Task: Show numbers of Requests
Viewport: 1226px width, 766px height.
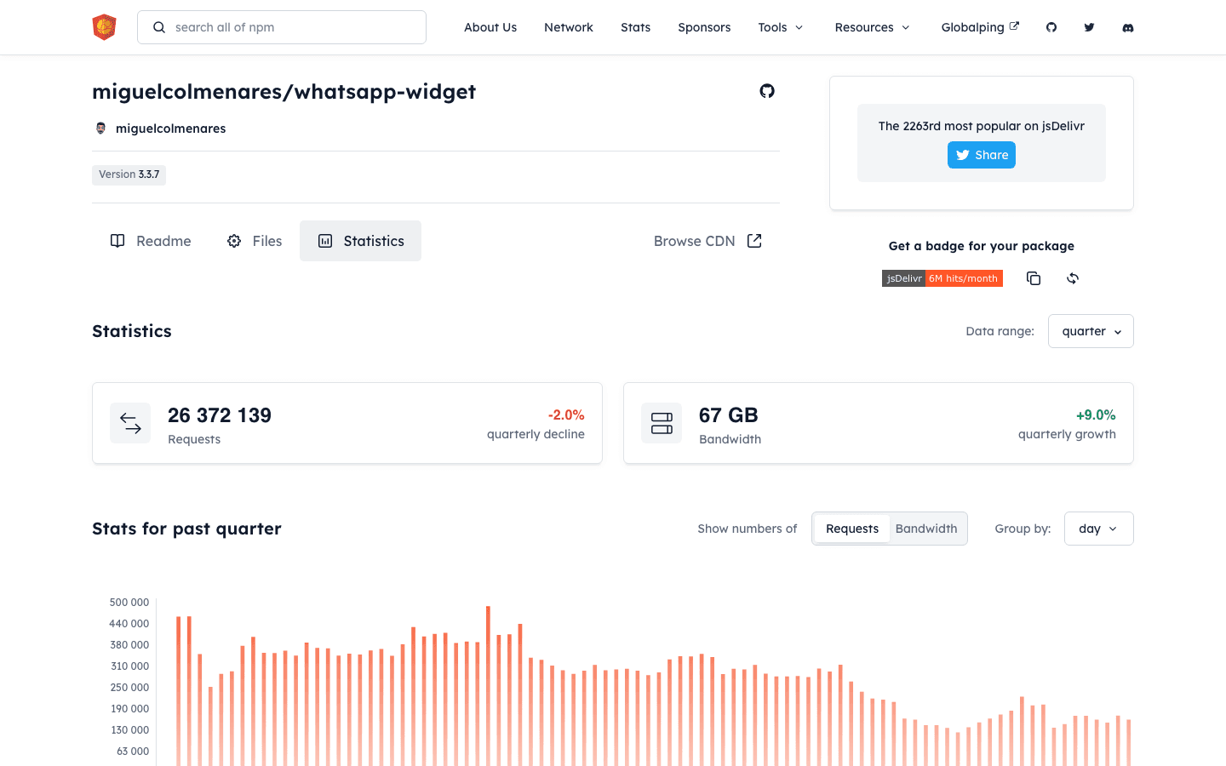Action: (852, 529)
